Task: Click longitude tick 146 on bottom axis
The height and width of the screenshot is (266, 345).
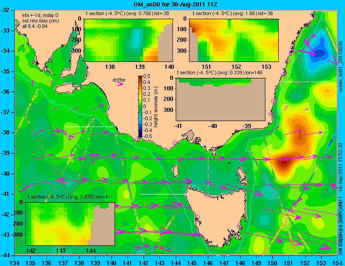Action: (x=208, y=263)
